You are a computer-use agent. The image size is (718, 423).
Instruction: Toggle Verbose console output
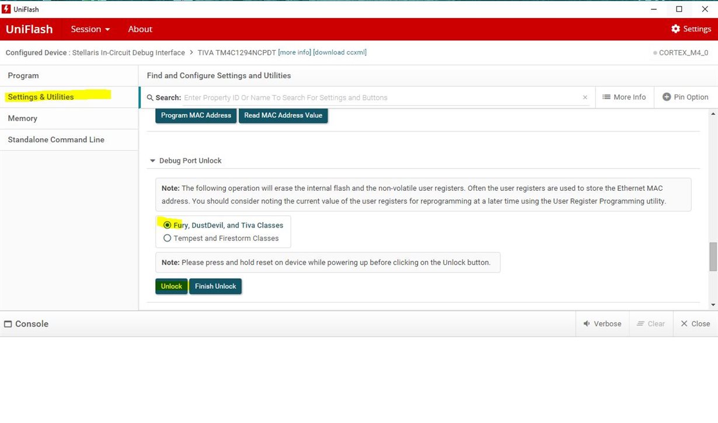click(x=602, y=324)
